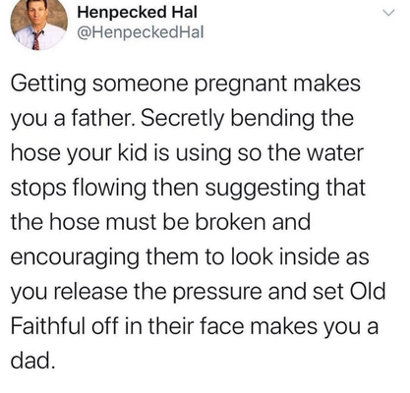Click the man's face in the avatar
410x393 pixels.
[x=36, y=14]
